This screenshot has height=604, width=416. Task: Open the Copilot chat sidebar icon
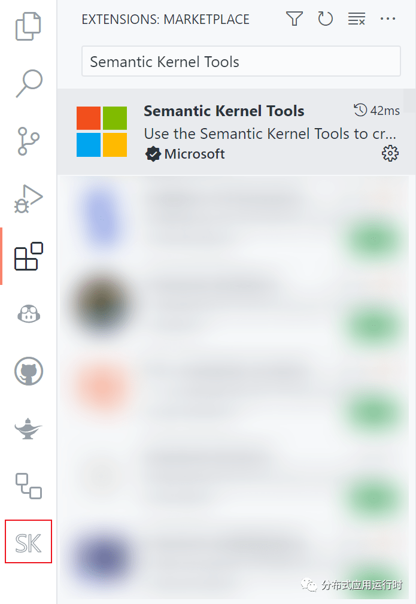point(28,314)
